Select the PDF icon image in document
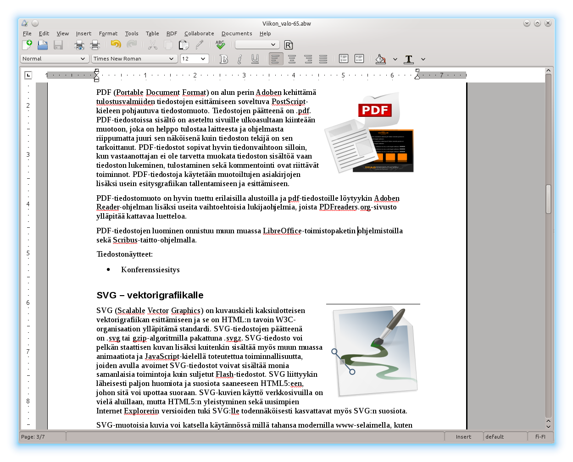This screenshot has height=462, width=573. [x=369, y=133]
